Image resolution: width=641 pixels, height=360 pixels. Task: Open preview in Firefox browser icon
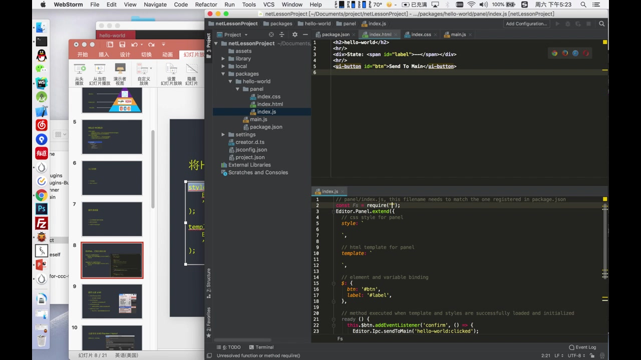(x=565, y=53)
